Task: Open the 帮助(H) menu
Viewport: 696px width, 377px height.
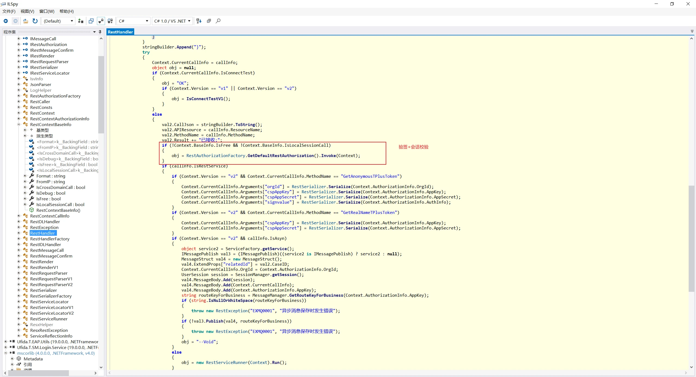Action: [67, 11]
